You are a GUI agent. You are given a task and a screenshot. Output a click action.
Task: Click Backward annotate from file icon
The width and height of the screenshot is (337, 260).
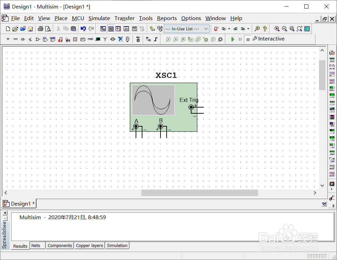[x=235, y=29]
